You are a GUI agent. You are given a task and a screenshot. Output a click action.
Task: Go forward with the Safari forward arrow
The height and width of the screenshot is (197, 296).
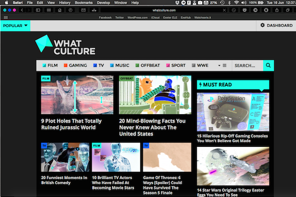click(29, 10)
